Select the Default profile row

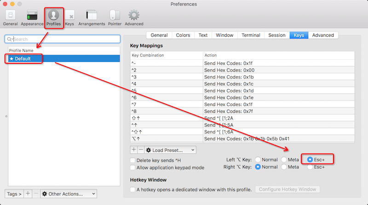point(64,59)
